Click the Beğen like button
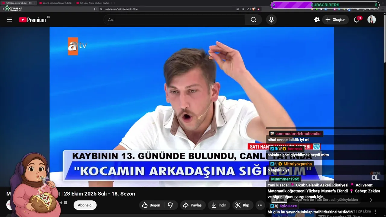 tap(151, 205)
